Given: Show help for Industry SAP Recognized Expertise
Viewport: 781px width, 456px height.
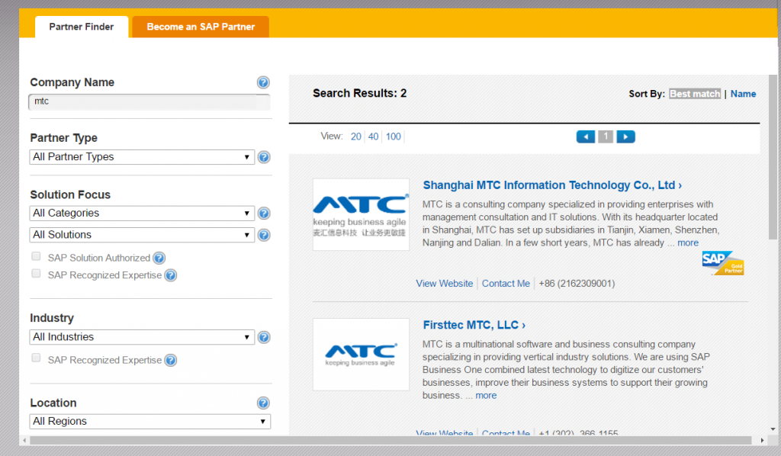Looking at the screenshot, I should click(x=170, y=360).
